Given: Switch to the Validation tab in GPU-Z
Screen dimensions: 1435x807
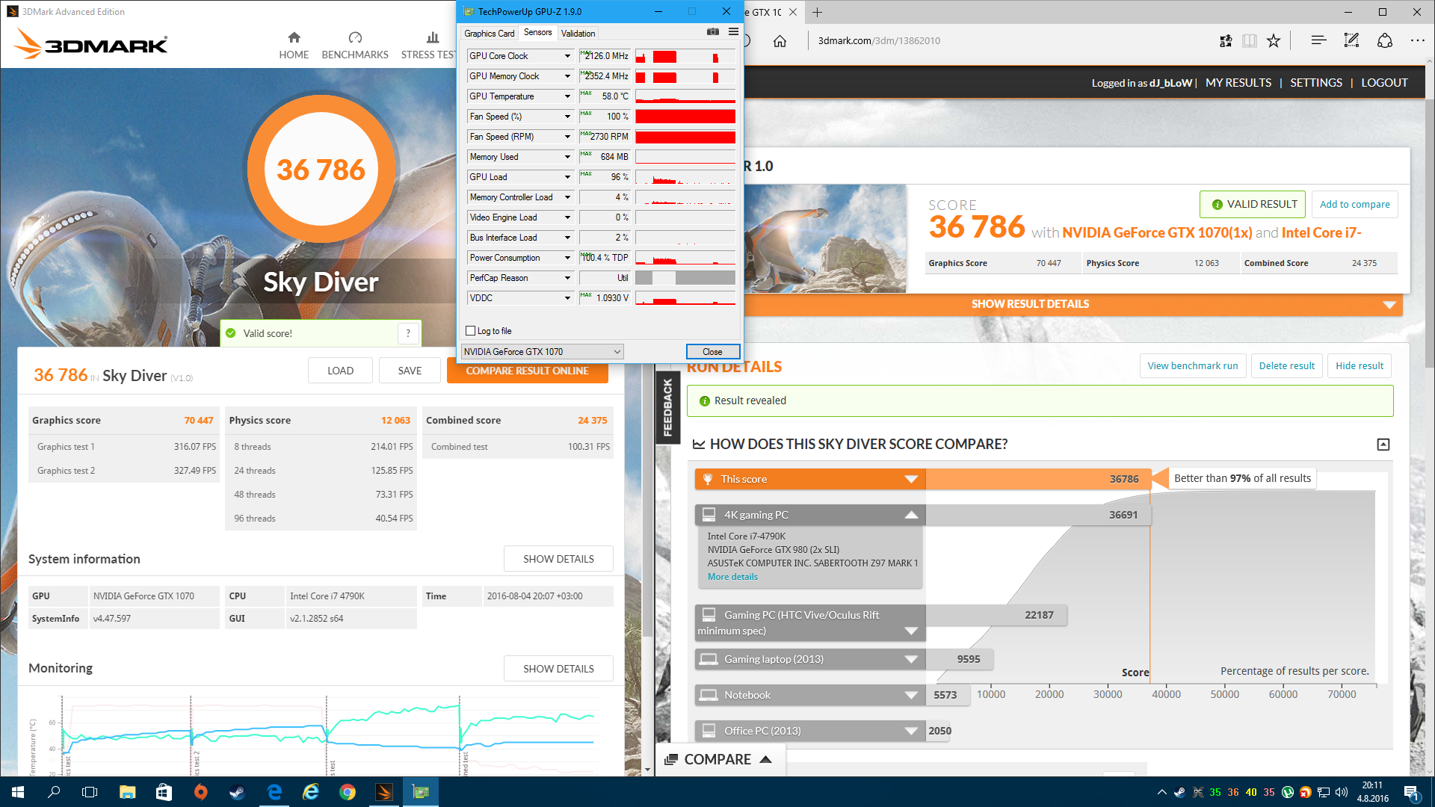Looking at the screenshot, I should (578, 34).
